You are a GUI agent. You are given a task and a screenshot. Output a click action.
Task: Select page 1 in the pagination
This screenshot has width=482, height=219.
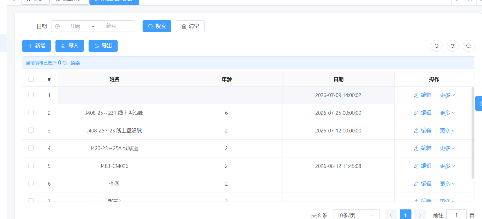[406, 215]
